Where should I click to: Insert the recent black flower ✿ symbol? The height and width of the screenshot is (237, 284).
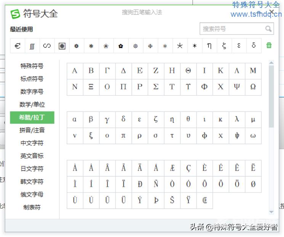pyautogui.click(x=121, y=46)
